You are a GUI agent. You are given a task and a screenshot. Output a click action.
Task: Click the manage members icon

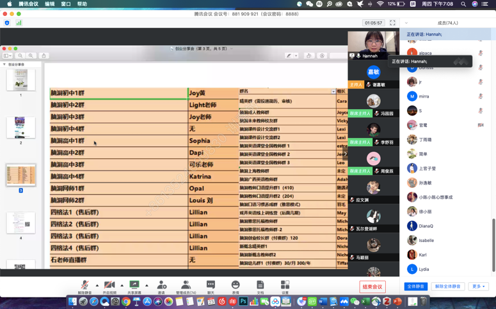click(x=186, y=285)
